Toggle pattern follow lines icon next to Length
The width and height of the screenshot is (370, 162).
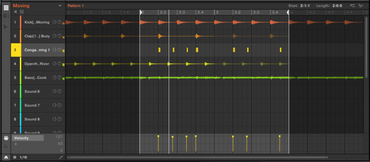(352, 6)
